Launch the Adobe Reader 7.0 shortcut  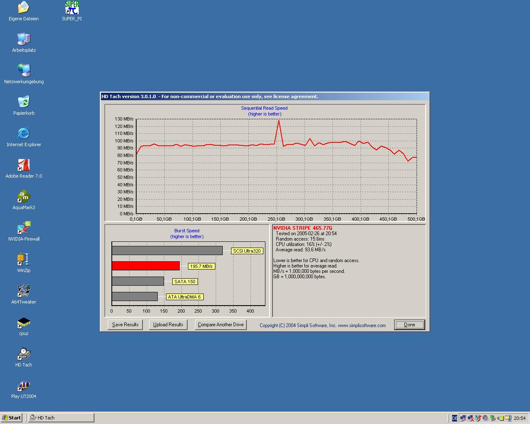click(x=24, y=169)
